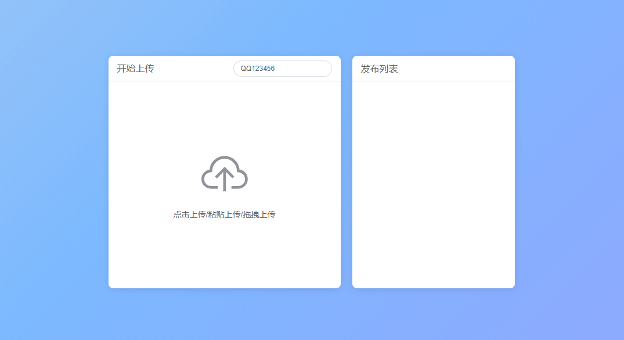This screenshot has width=624, height=340.
Task: Click the empty 发布列表 list area
Action: point(433,186)
